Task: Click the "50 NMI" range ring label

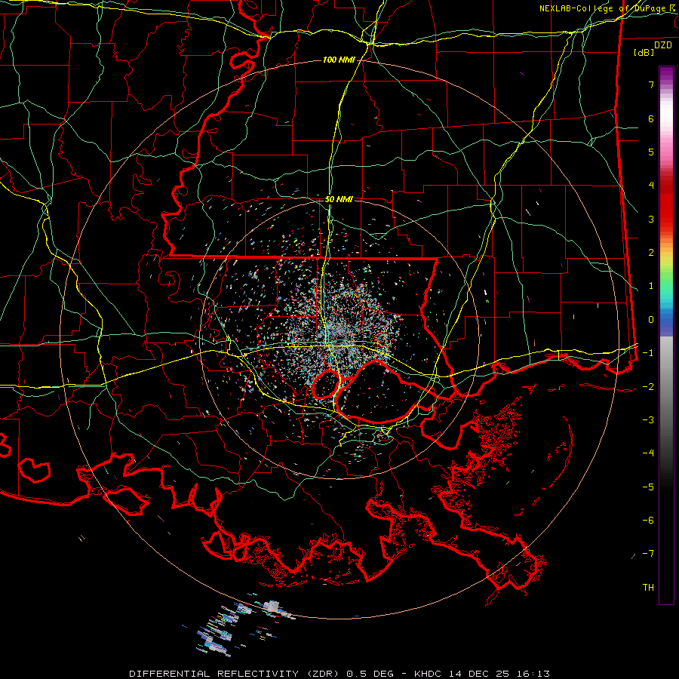Action: tap(339, 199)
